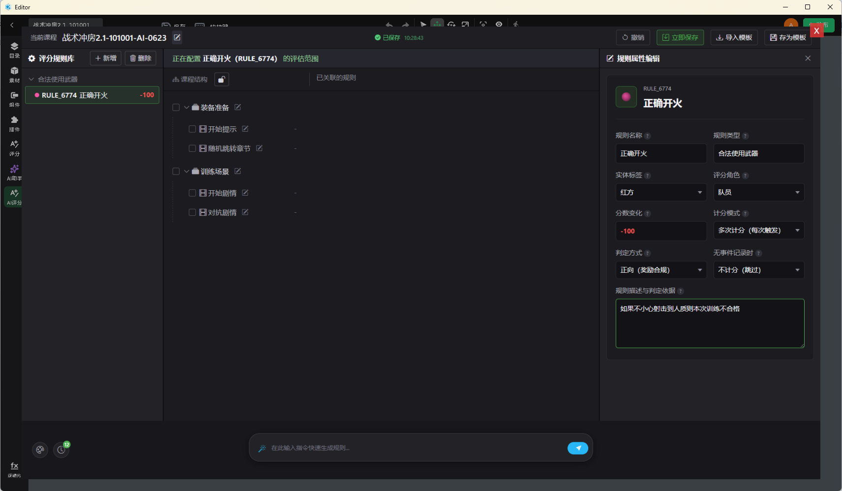Screen dimensions: 842x491
Task: Click the 删除 delete rule button
Action: [141, 58]
